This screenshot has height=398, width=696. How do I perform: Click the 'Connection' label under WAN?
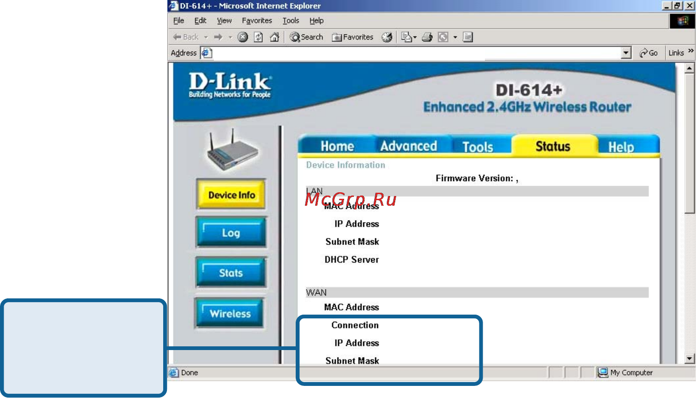coord(355,325)
